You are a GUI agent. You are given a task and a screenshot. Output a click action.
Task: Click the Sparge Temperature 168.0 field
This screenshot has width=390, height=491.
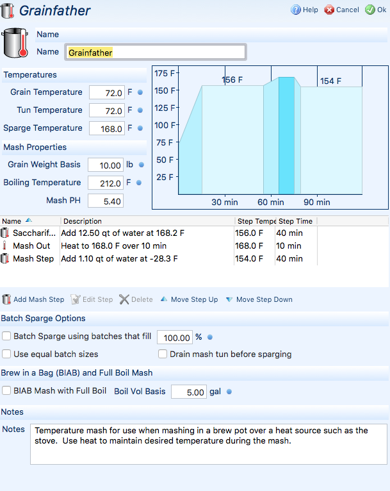tap(107, 128)
